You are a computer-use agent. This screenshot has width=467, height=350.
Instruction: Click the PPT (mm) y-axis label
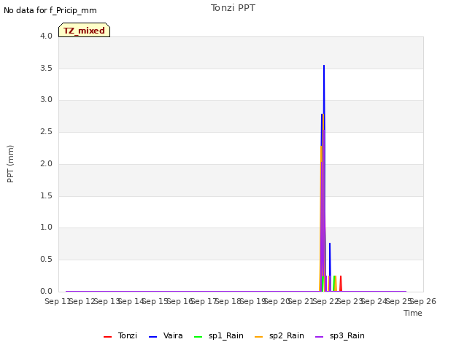pos(10,164)
